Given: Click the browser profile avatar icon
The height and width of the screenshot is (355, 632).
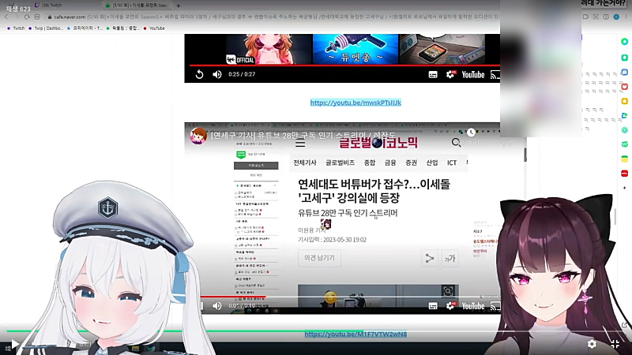Looking at the screenshot, I should (616, 17).
